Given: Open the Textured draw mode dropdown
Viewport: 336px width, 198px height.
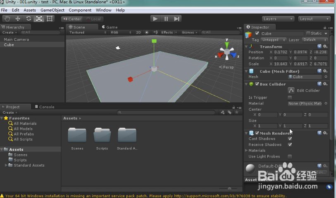Looking at the screenshot, I should pos(87,32).
